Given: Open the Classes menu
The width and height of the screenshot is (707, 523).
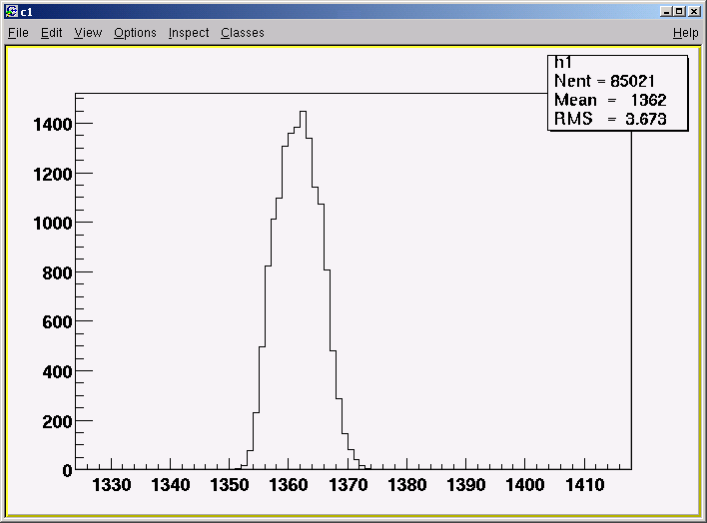Looking at the screenshot, I should tap(243, 33).
